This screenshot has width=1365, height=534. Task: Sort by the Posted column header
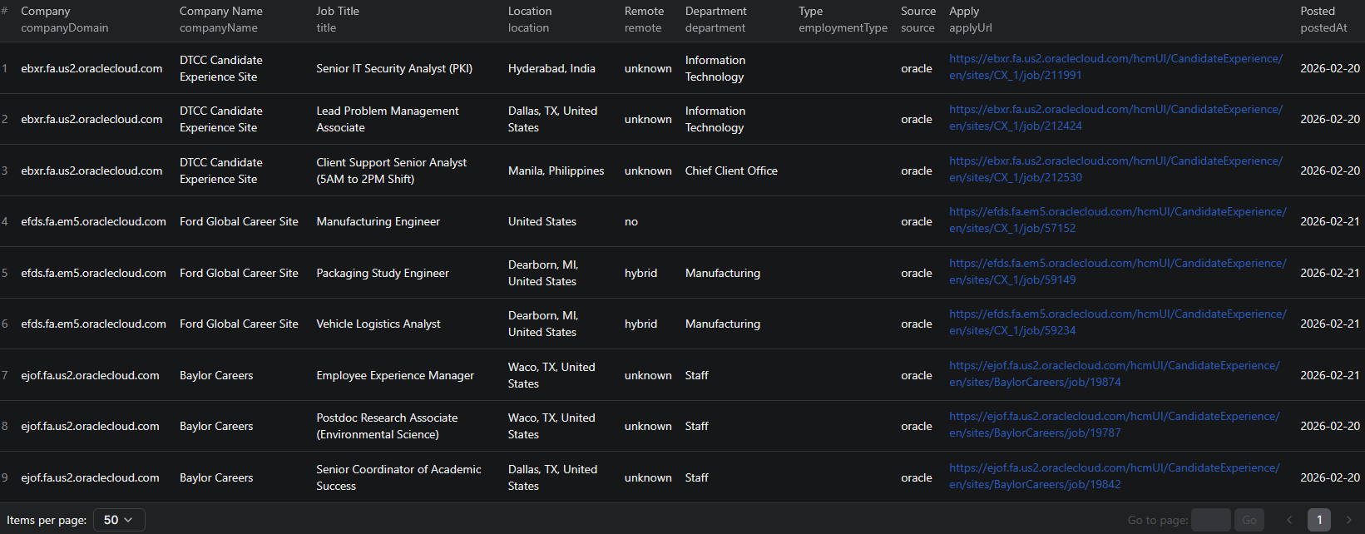(1318, 12)
